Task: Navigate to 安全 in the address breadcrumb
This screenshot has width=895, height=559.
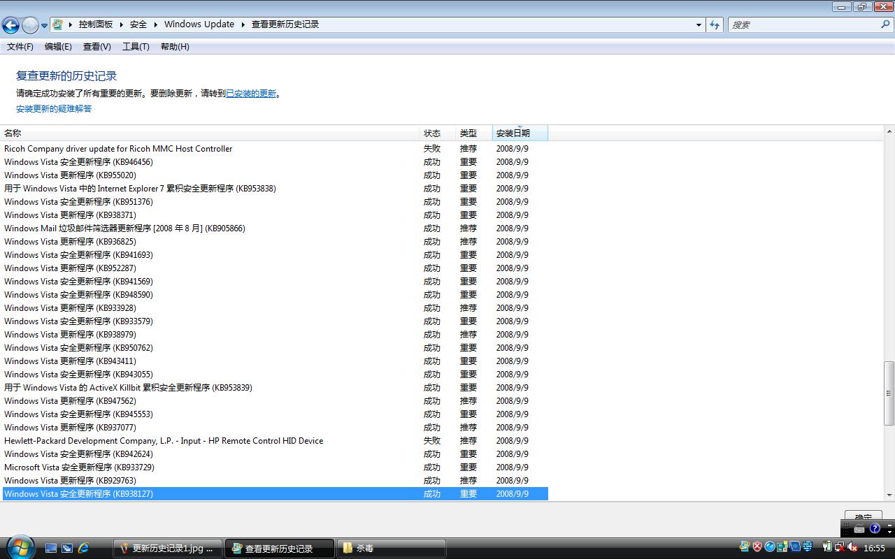Action: tap(138, 24)
